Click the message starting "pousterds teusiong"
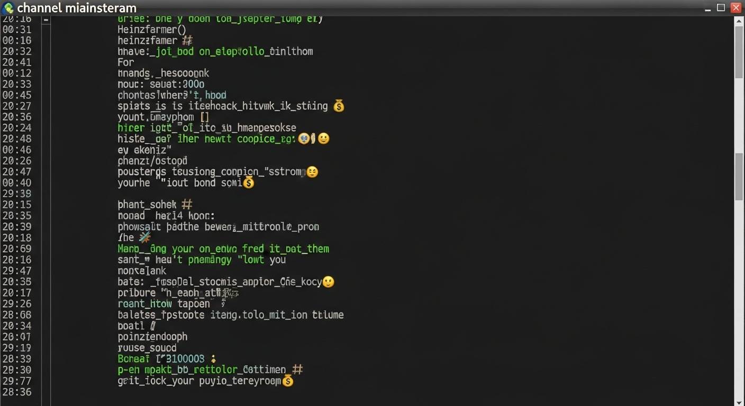This screenshot has height=406, width=745. point(212,172)
